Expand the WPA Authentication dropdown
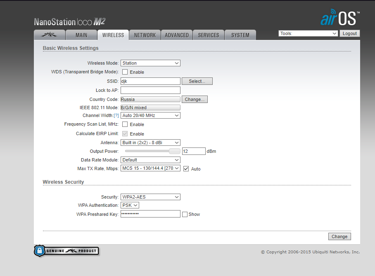 pyautogui.click(x=130, y=205)
